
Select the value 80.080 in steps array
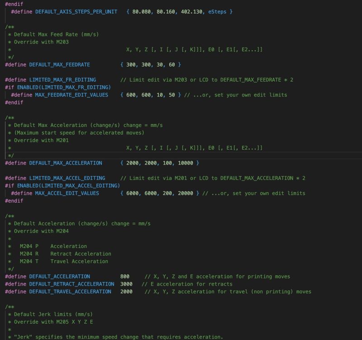[141, 12]
